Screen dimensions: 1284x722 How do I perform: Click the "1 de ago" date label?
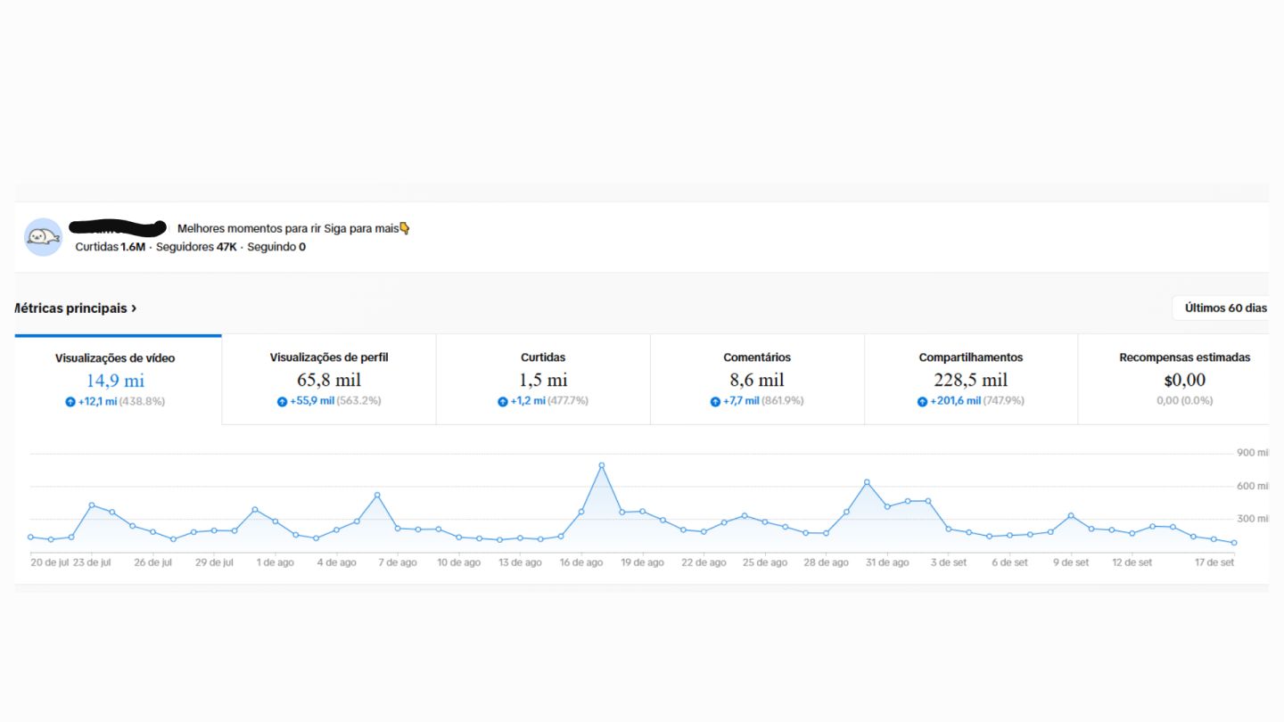[x=275, y=562]
